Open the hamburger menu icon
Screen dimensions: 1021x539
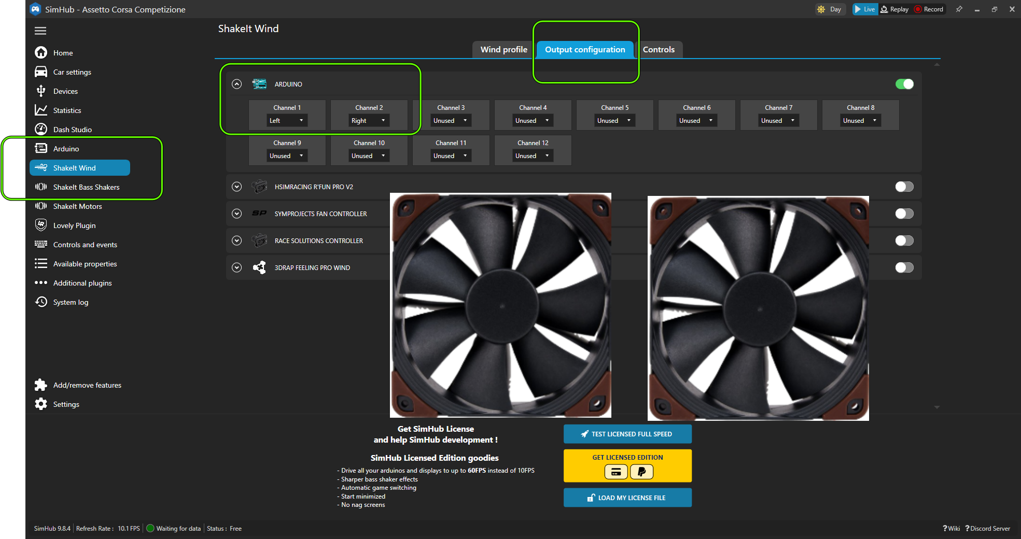pos(40,31)
